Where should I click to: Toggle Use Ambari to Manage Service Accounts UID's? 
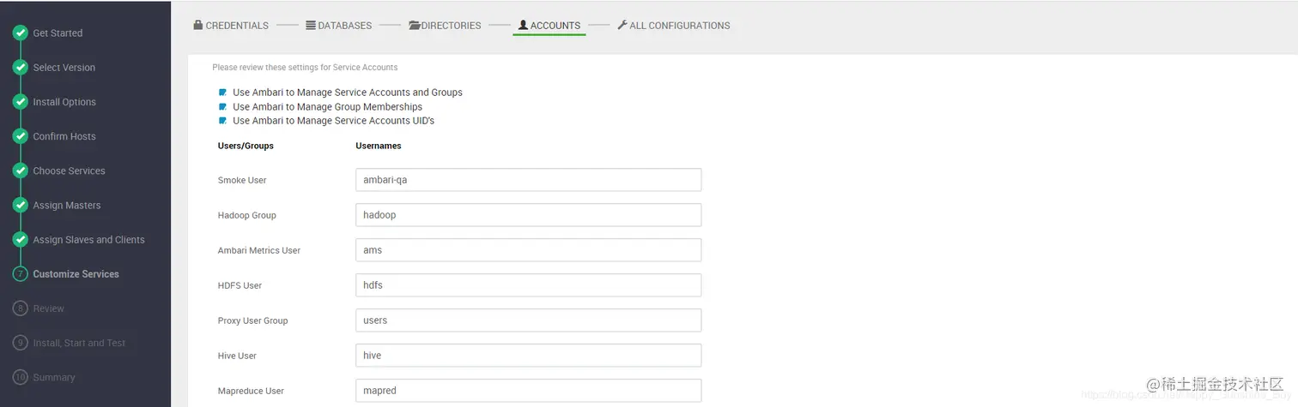tap(223, 121)
